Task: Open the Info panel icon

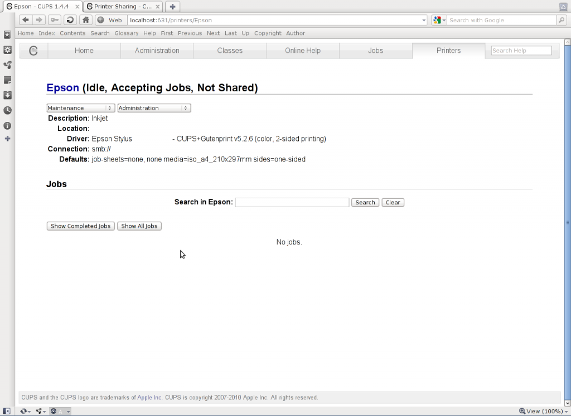Action: tap(7, 125)
